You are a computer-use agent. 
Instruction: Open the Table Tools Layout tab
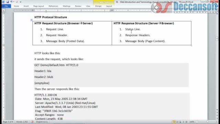(109, 6)
